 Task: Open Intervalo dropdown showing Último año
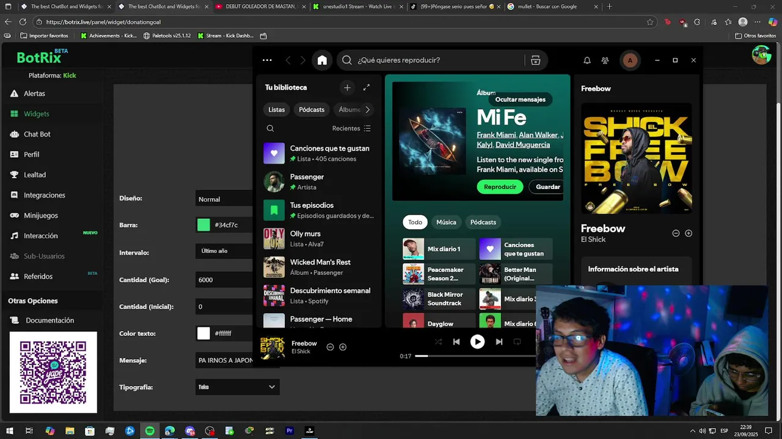pos(224,251)
